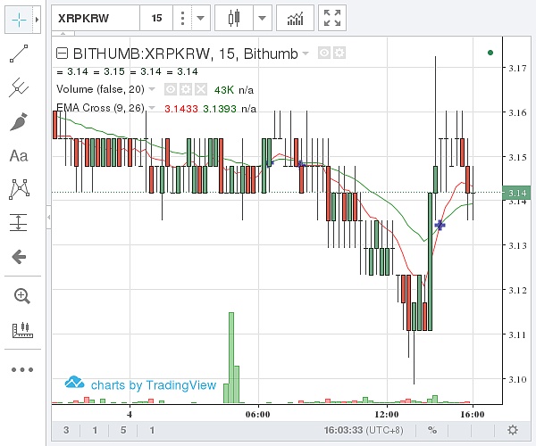This screenshot has height=446, width=536.
Task: Choose the pitchfork tool in sidebar
Action: point(19,88)
